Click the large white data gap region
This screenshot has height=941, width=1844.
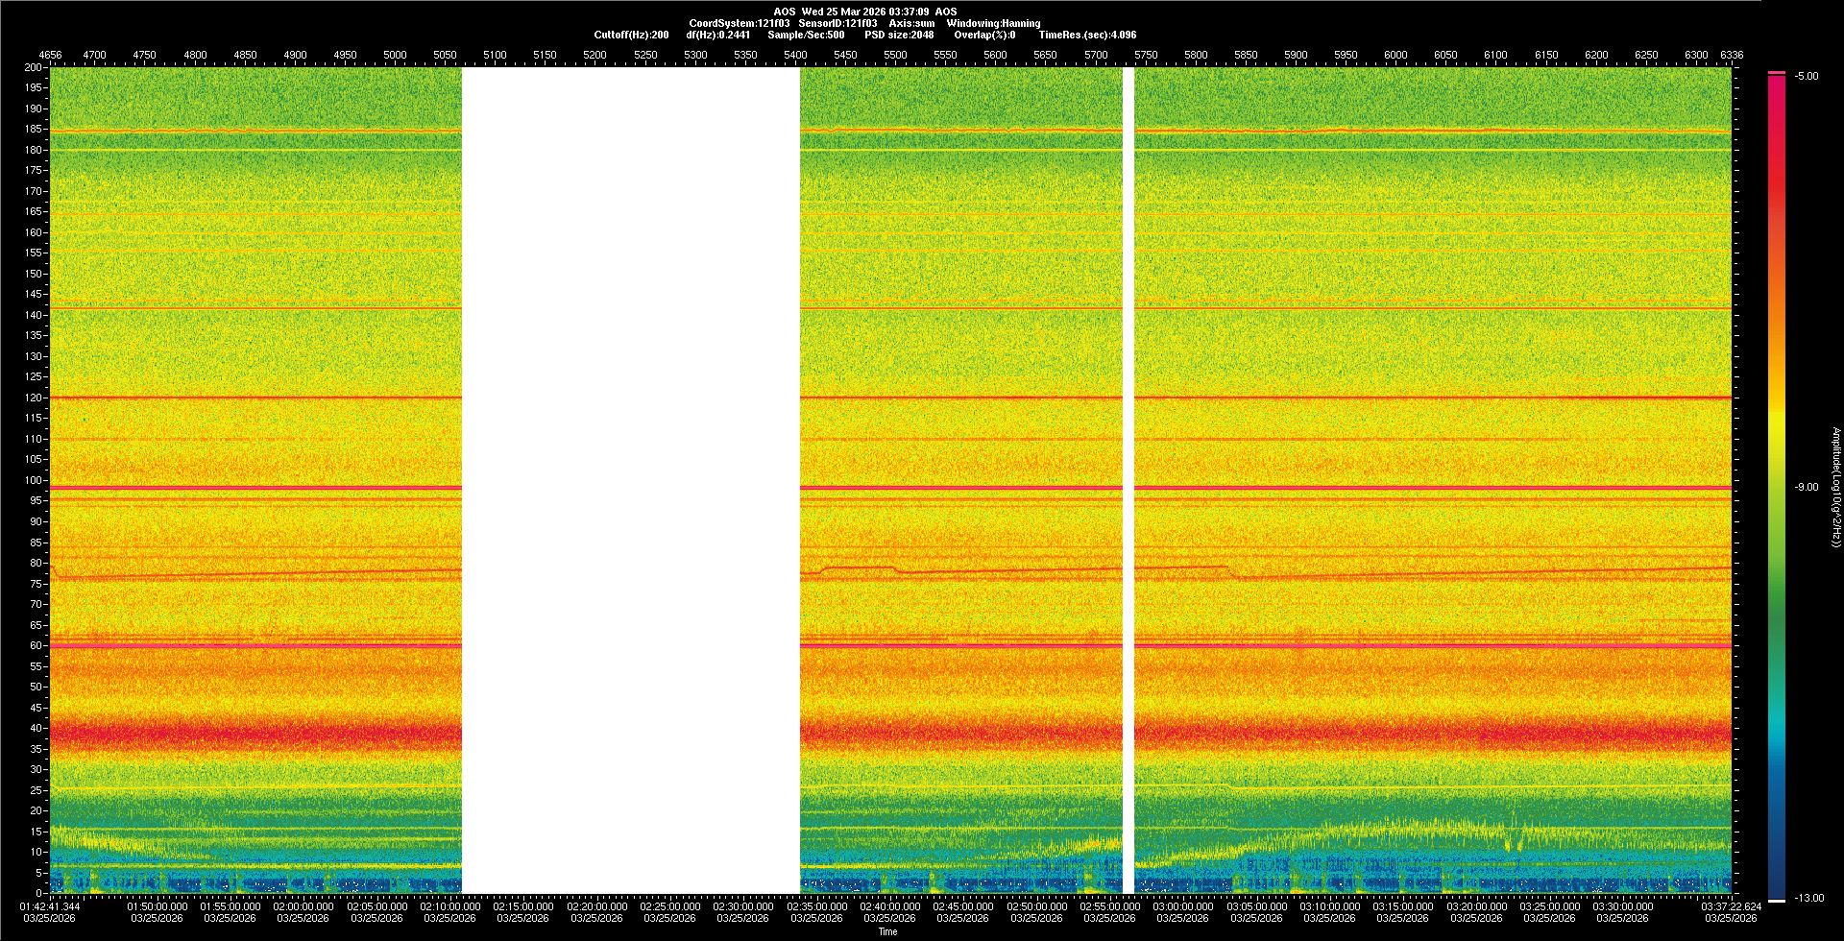coord(630,480)
